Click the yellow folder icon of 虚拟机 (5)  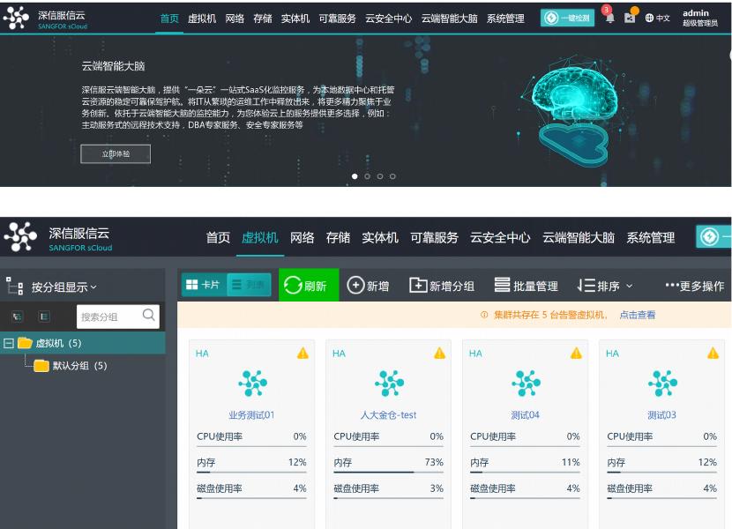tap(25, 343)
